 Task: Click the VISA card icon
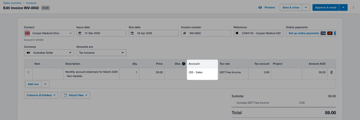pyautogui.click(x=323, y=33)
